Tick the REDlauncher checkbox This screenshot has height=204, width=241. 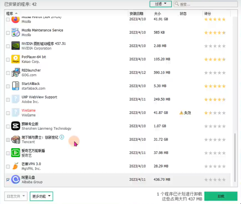pos(8,73)
